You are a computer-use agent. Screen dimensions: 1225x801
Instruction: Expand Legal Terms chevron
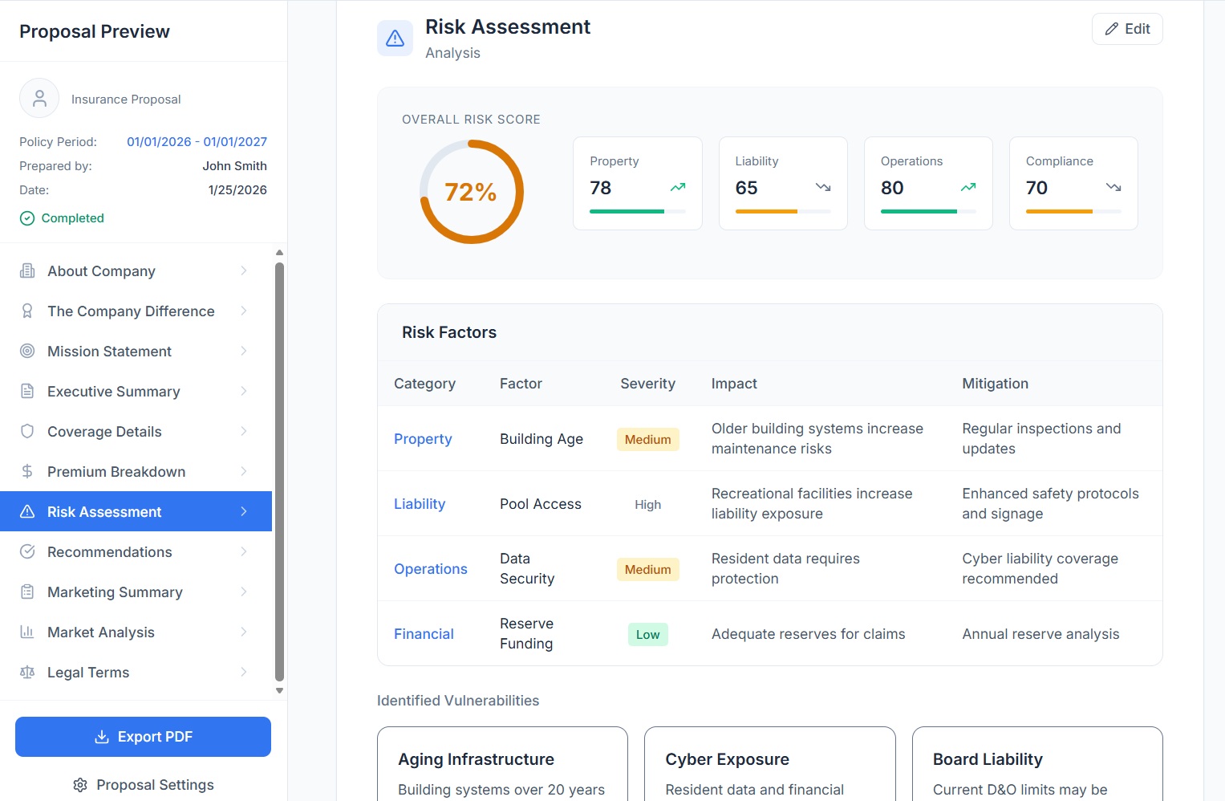(244, 672)
